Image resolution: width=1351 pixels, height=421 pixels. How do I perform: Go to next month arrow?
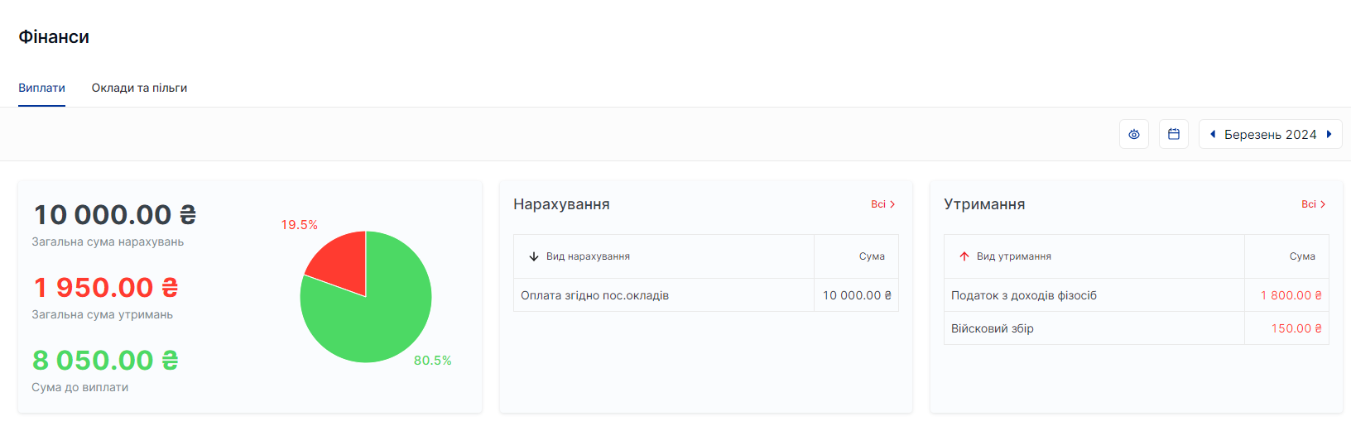click(1329, 134)
